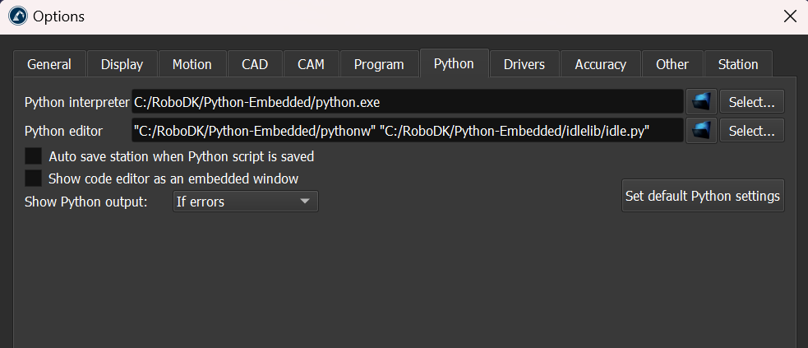Select the CAD tab

(x=255, y=64)
